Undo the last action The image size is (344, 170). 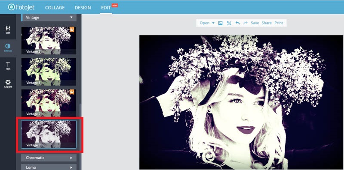click(x=238, y=23)
